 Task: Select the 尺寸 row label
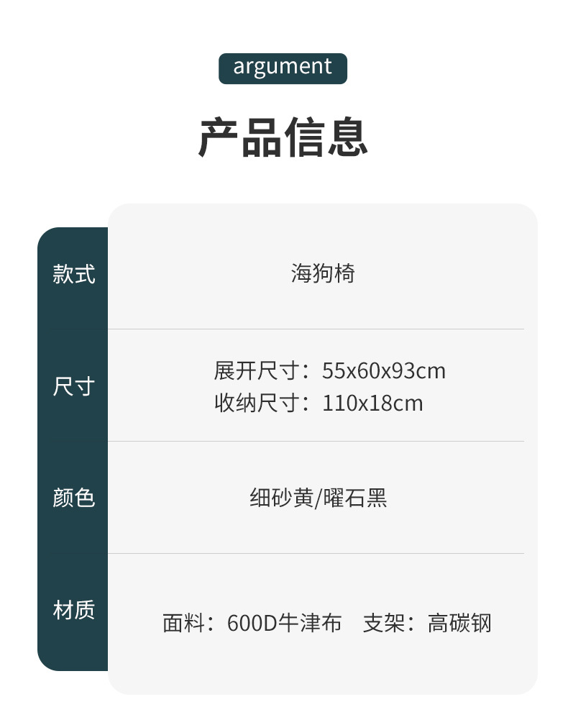point(73,386)
